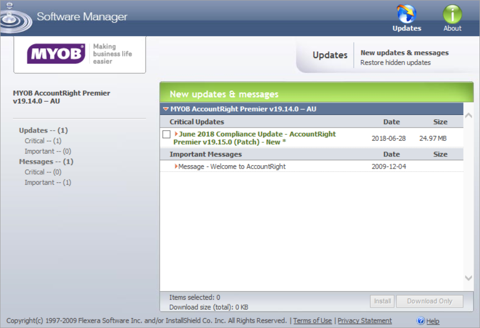The width and height of the screenshot is (480, 328).
Task: Click the MYOB logo
Action: tap(56, 54)
